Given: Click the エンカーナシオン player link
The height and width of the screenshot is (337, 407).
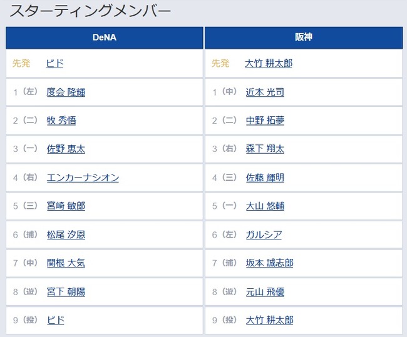Looking at the screenshot, I should click(x=83, y=178).
